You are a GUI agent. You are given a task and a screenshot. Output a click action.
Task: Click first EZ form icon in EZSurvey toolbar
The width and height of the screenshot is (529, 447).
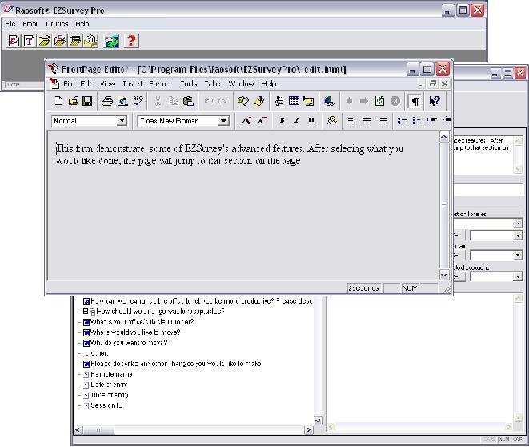click(14, 41)
